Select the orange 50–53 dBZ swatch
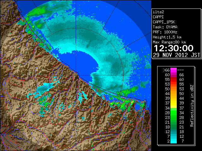202x151 pixels. [174, 89]
